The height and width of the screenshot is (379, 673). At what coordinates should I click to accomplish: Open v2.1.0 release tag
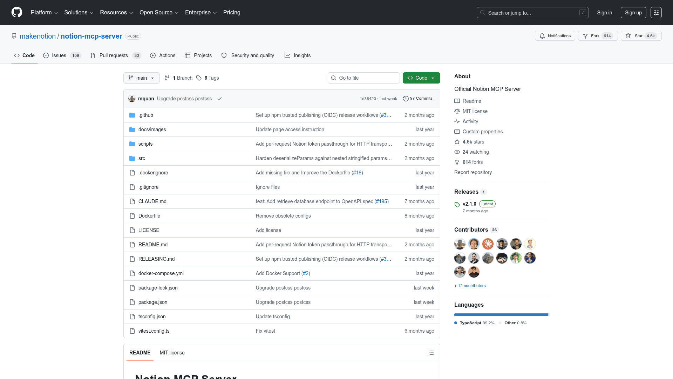(x=469, y=204)
